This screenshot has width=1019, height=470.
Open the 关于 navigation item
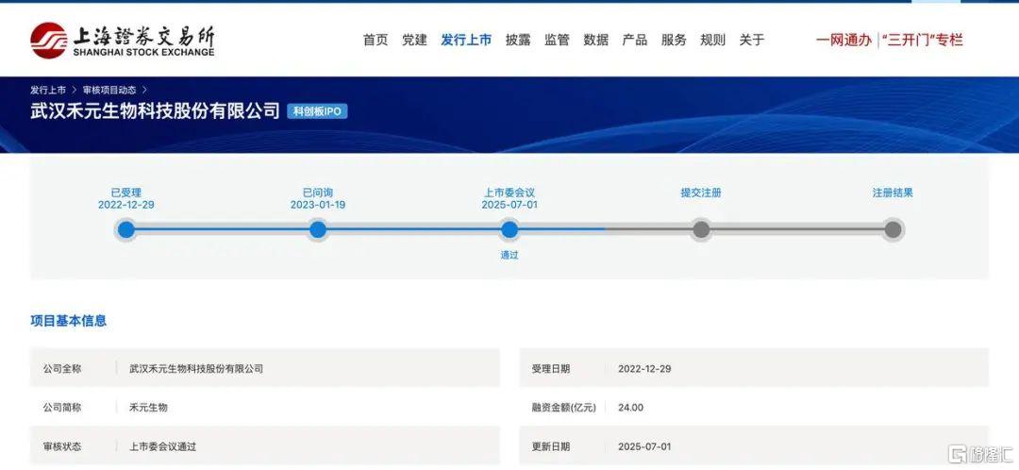click(752, 40)
